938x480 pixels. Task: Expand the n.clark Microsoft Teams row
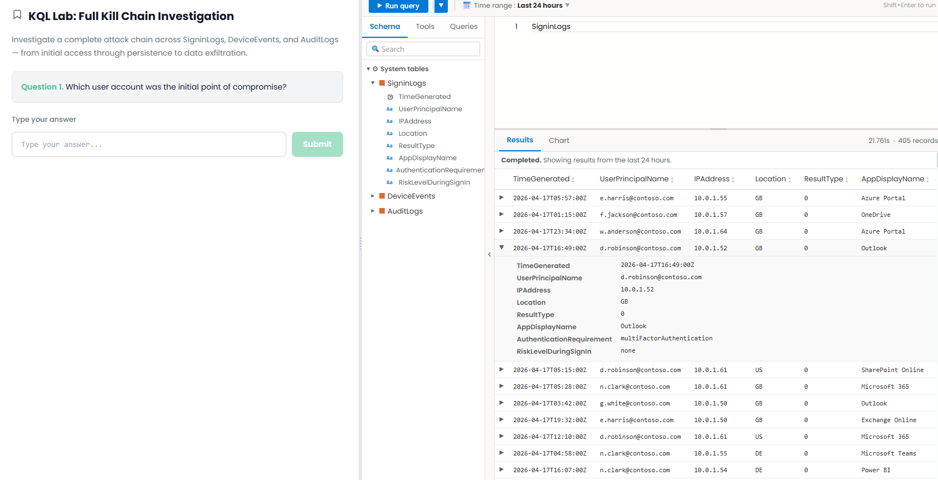501,453
